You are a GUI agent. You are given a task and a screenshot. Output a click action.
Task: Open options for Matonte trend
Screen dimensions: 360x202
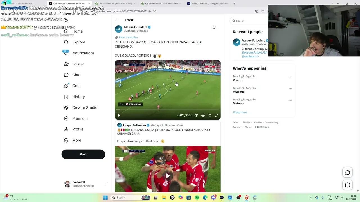[290, 100]
